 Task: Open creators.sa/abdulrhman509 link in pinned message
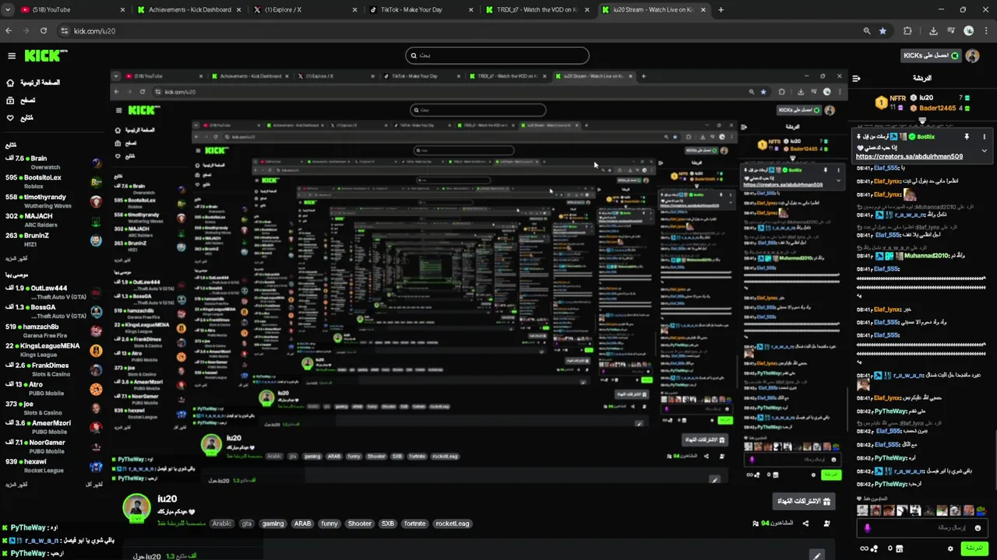(x=909, y=156)
